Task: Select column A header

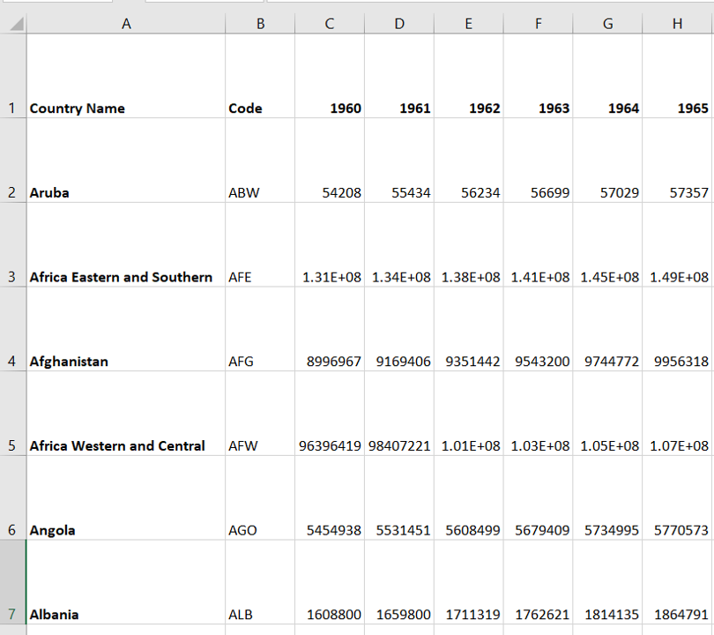Action: tap(126, 24)
